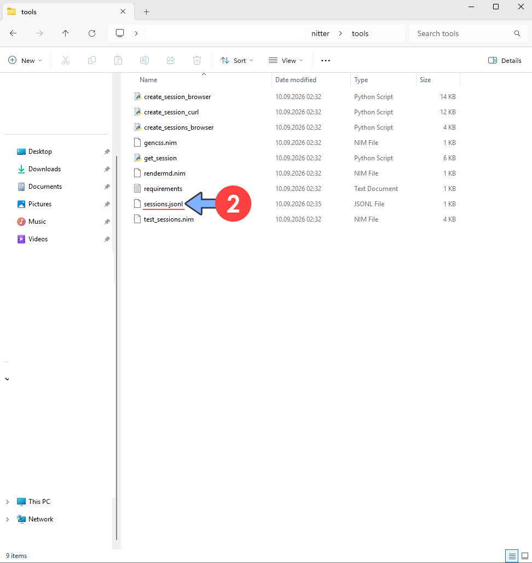Click the Python icon of create_session_browser

coord(137,97)
